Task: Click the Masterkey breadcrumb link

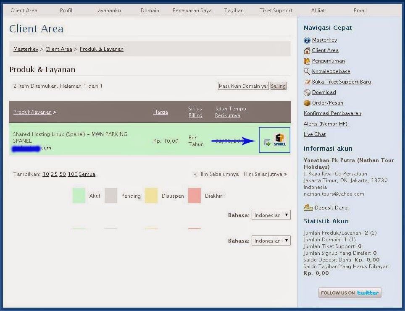Action: 26,49
